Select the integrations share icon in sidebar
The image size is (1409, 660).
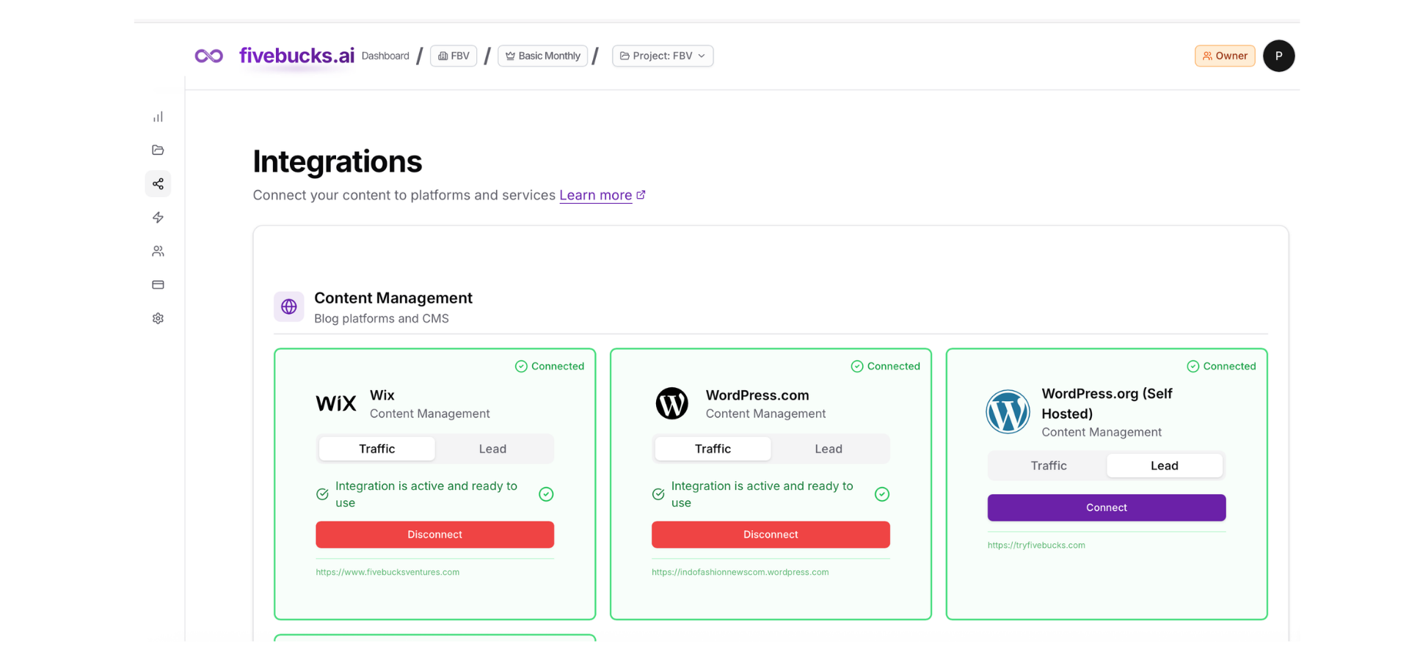158,184
